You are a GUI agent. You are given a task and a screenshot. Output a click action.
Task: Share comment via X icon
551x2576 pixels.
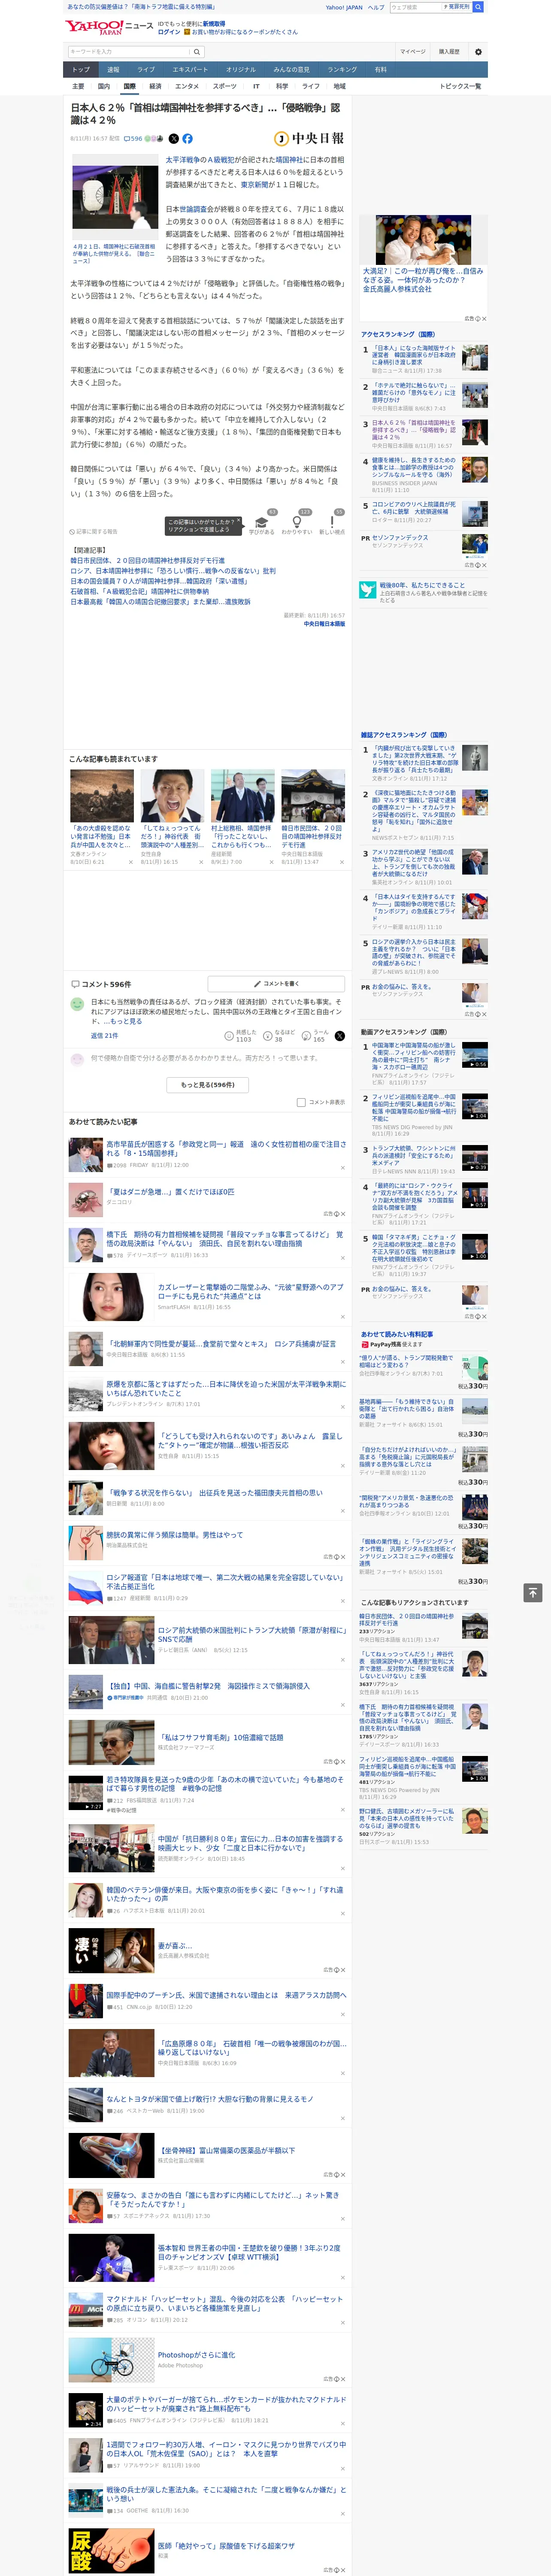[x=339, y=1036]
